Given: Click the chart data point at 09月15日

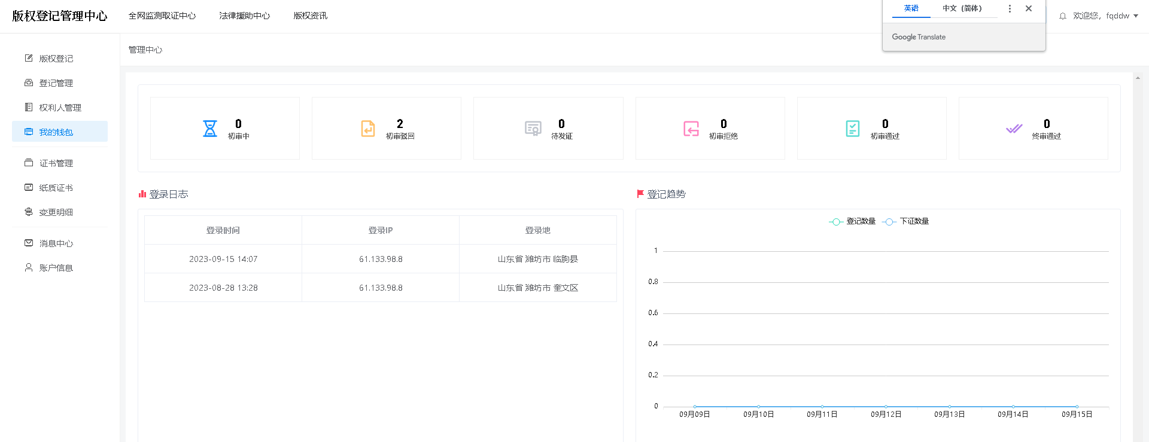Looking at the screenshot, I should [x=1077, y=407].
